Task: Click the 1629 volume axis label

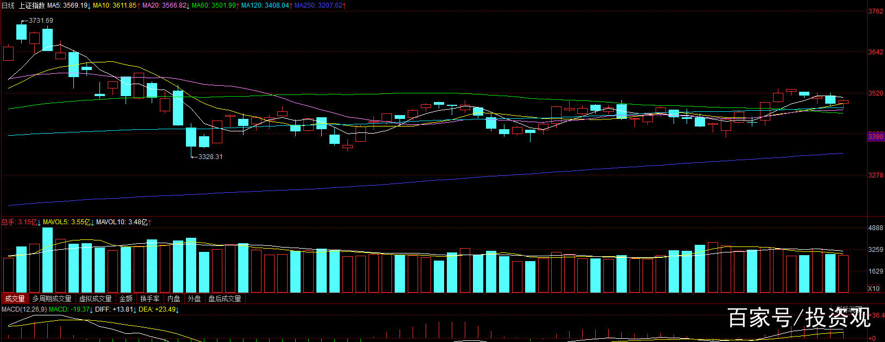Action: coord(876,271)
